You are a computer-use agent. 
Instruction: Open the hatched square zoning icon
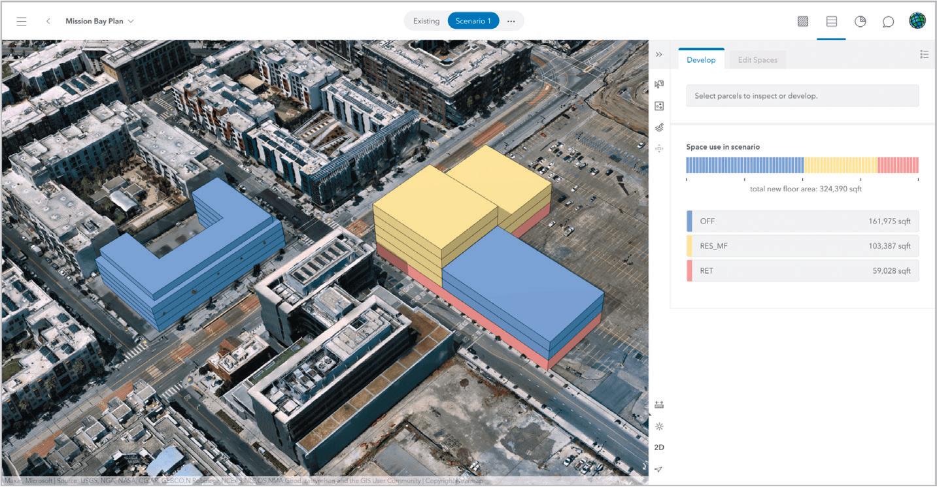tap(803, 21)
